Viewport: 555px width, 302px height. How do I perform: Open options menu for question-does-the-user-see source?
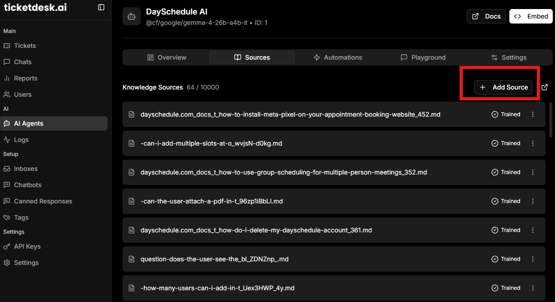click(x=533, y=259)
